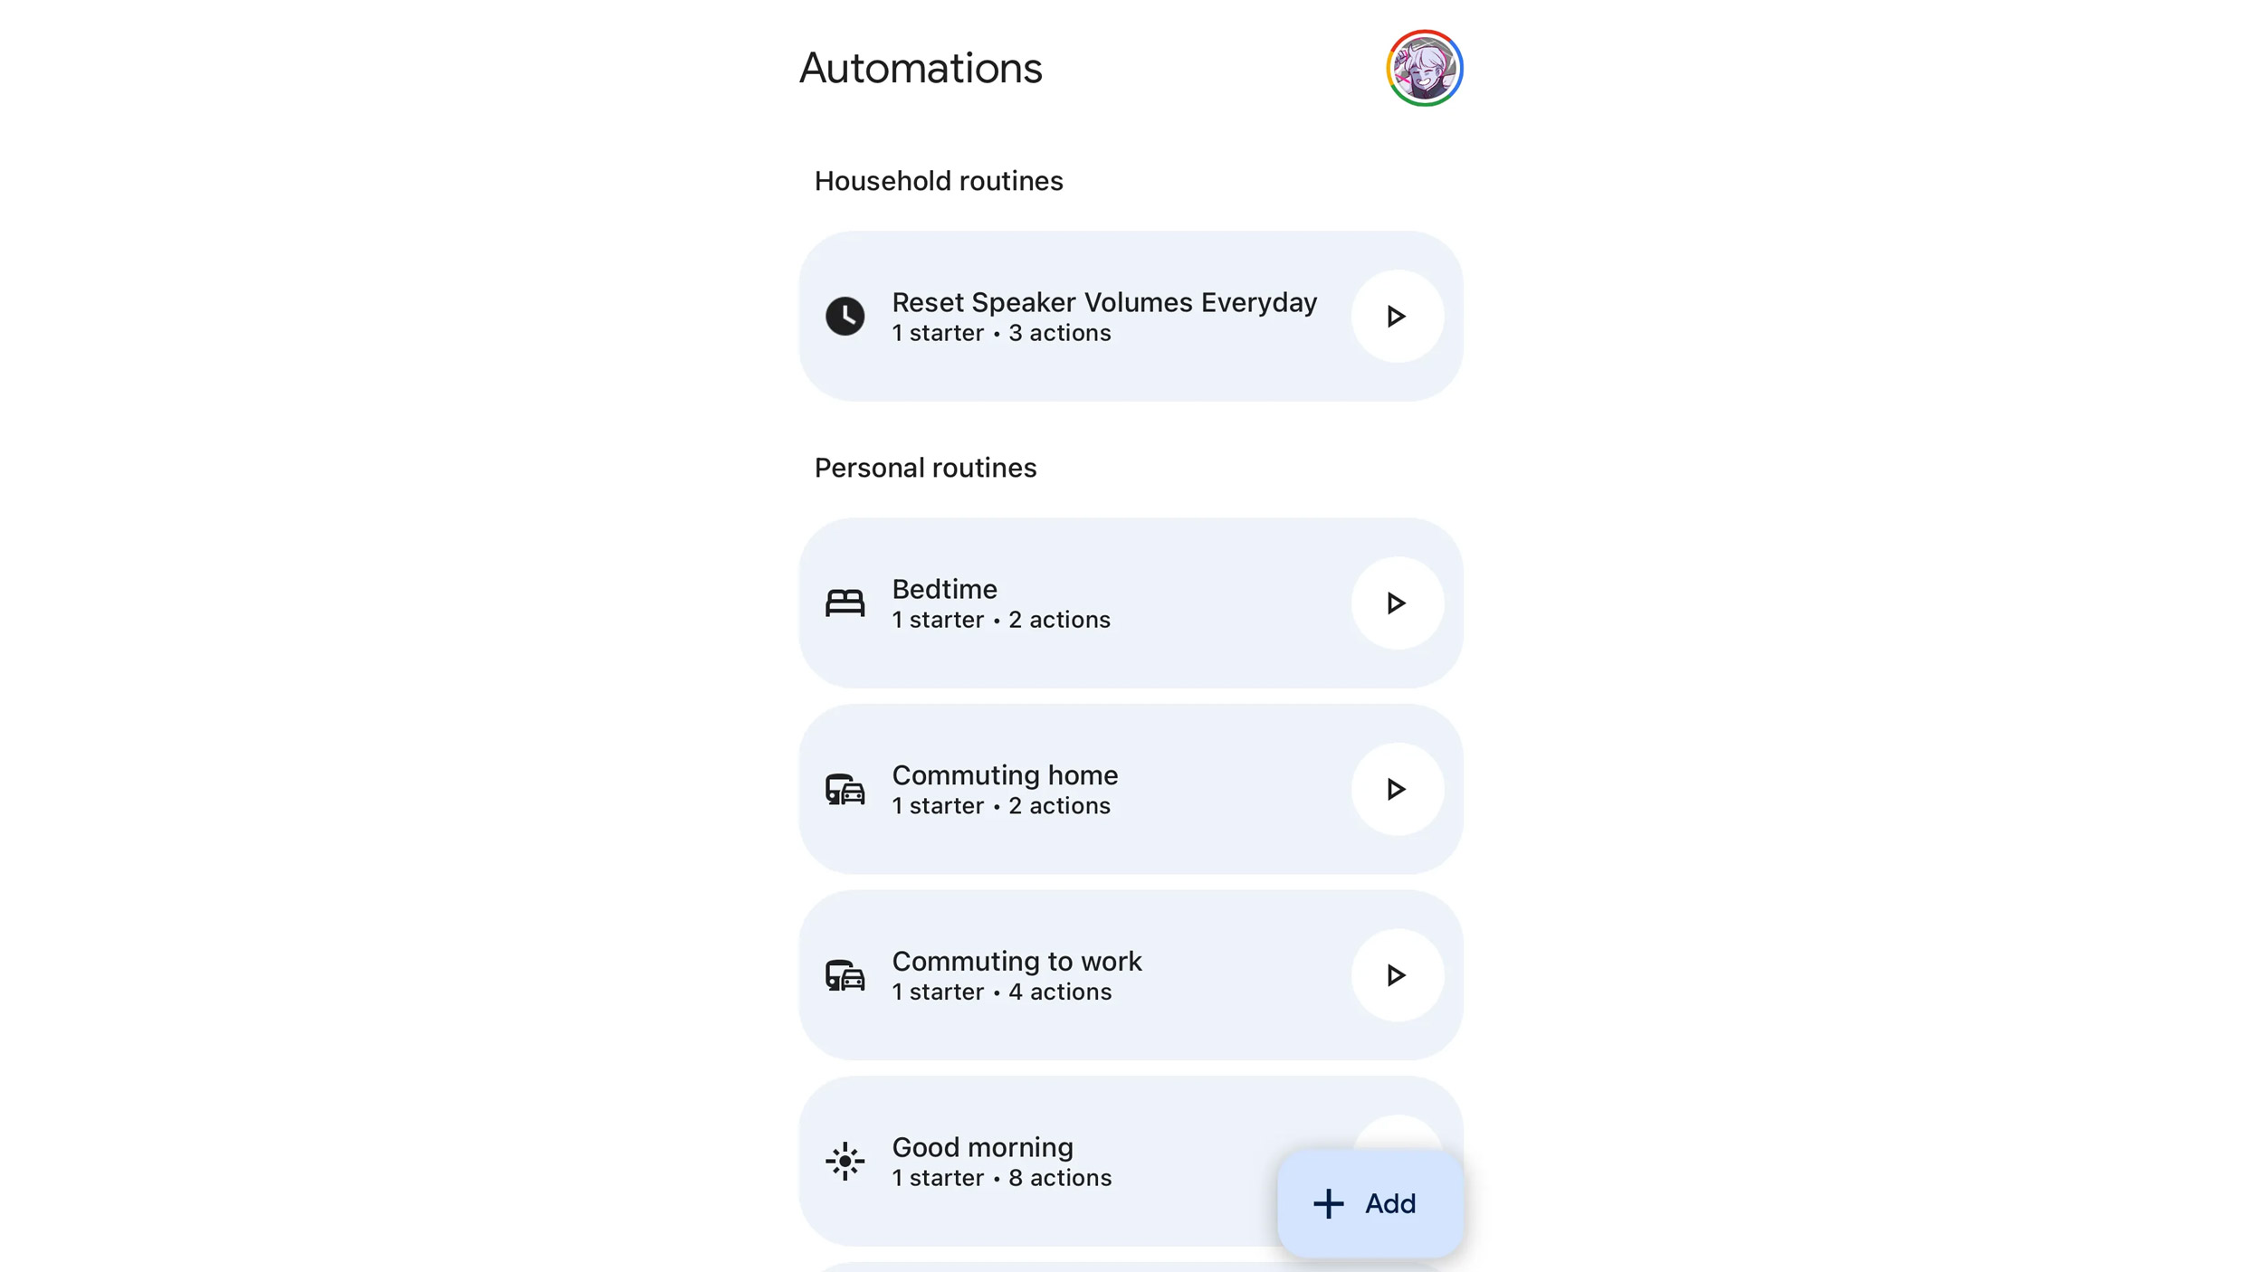Select the Commuting to work routine card
Viewport: 2262px width, 1272px height.
click(1130, 973)
